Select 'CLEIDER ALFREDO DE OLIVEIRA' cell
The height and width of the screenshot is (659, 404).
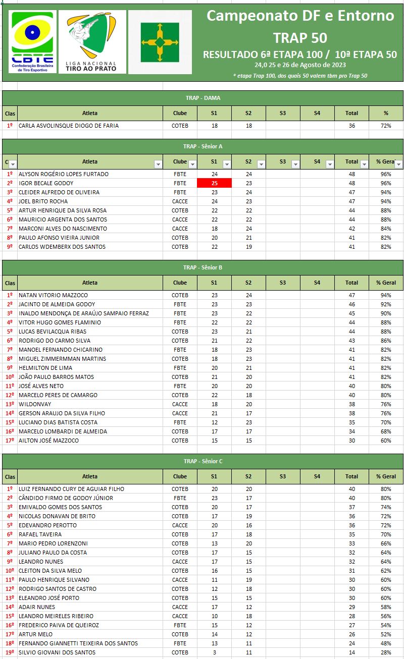pos(90,192)
